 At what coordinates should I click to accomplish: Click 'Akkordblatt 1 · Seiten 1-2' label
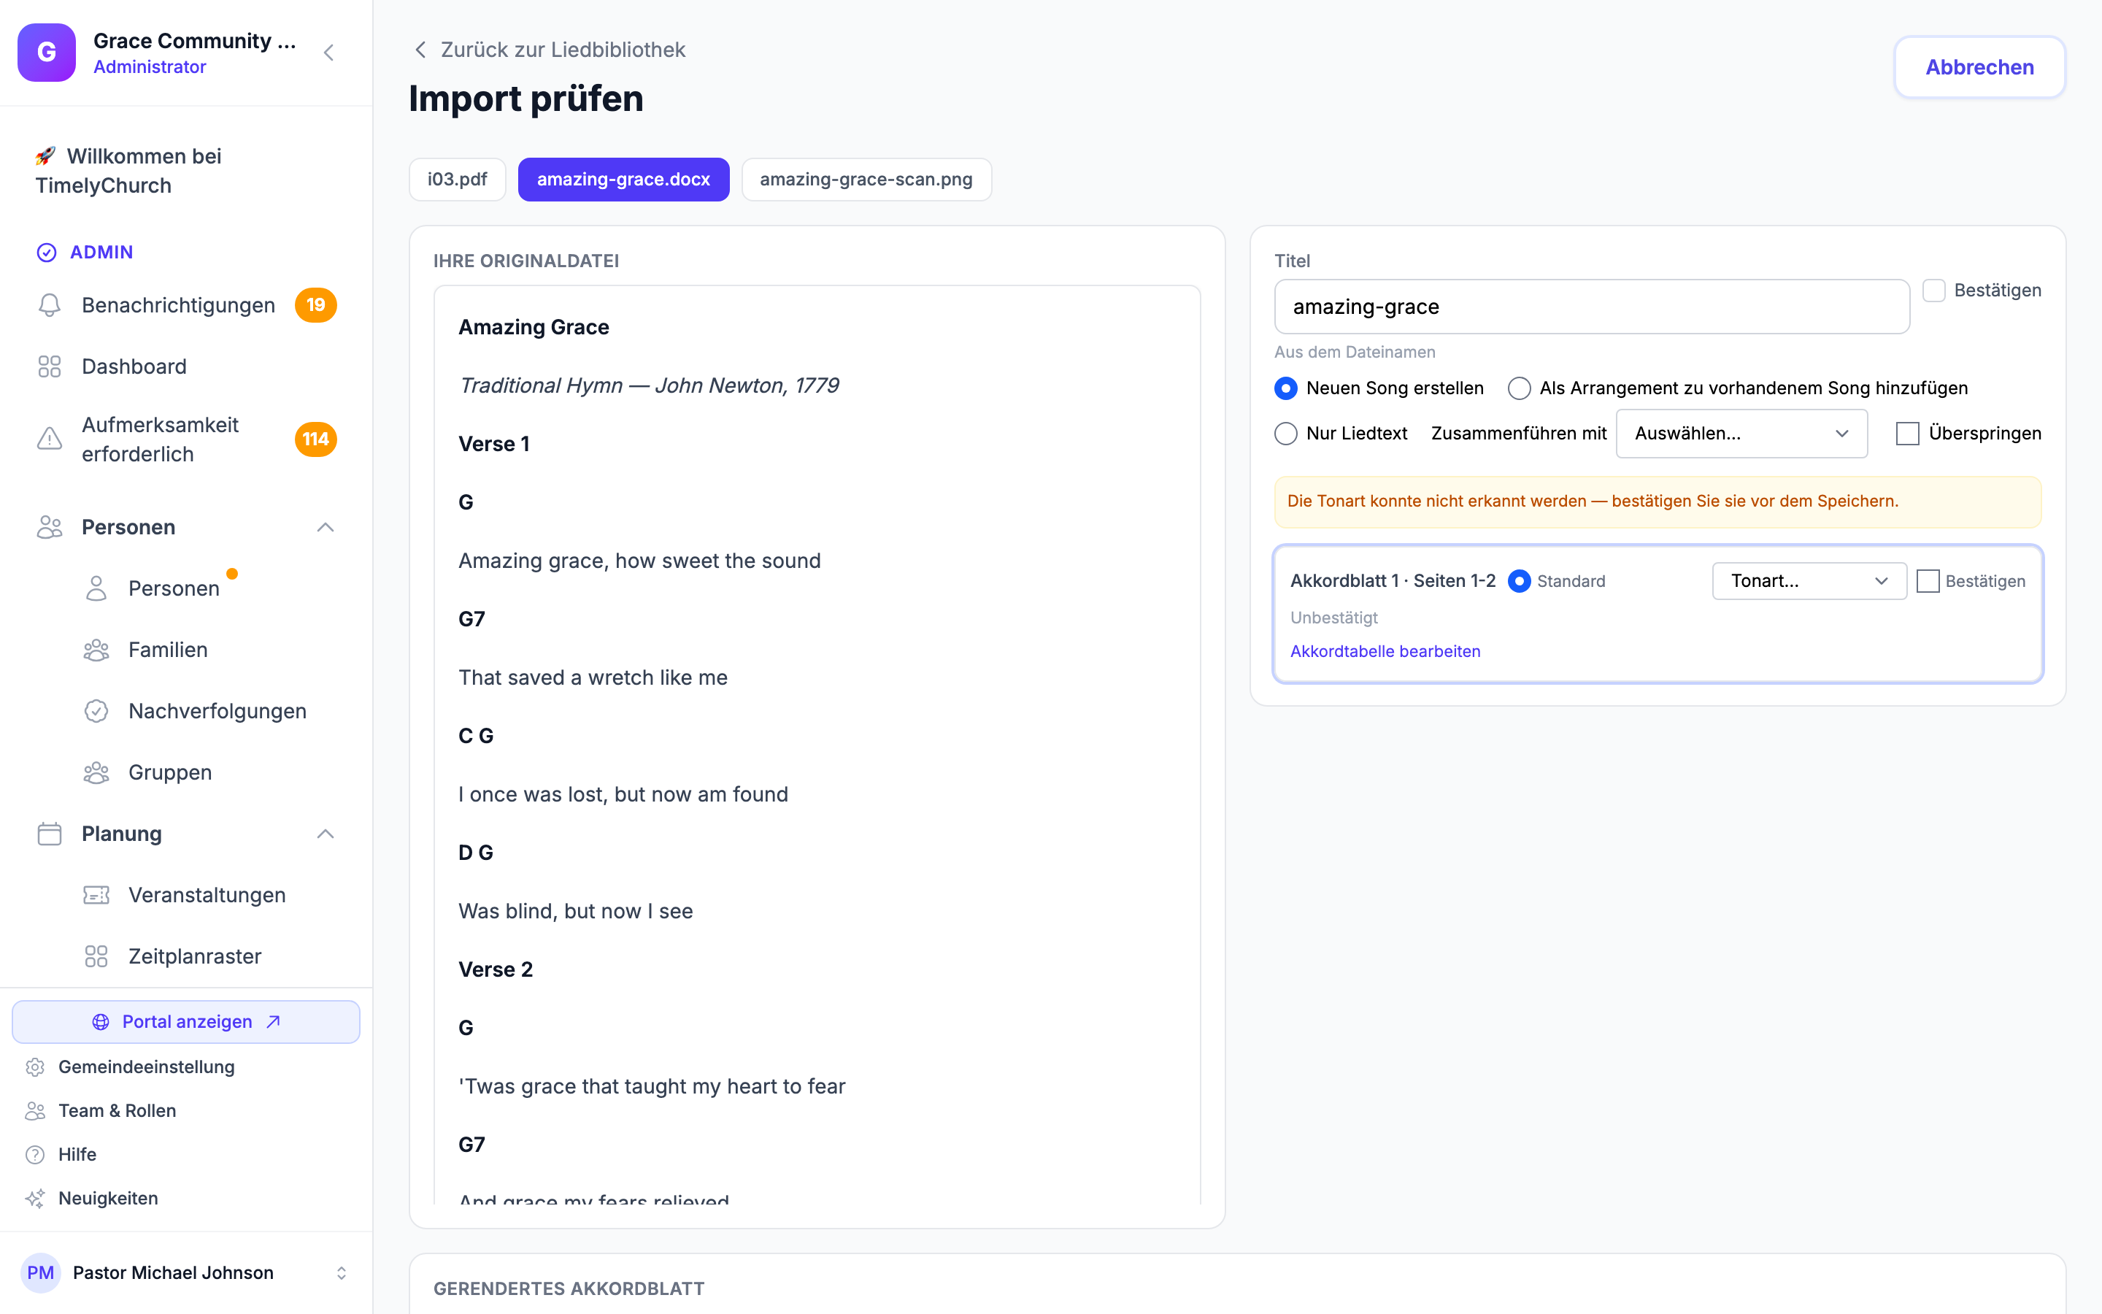1393,581
